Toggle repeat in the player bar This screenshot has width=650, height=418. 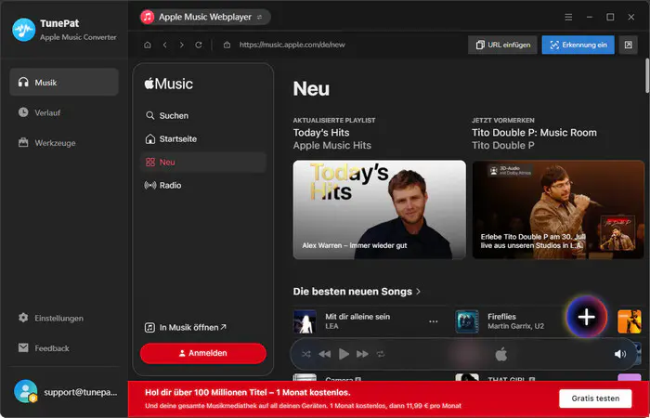pyautogui.click(x=381, y=354)
